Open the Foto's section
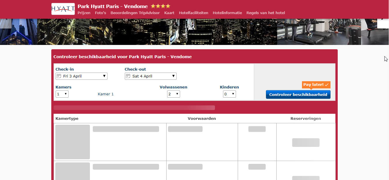Image resolution: width=389 pixels, height=180 pixels. [x=101, y=13]
